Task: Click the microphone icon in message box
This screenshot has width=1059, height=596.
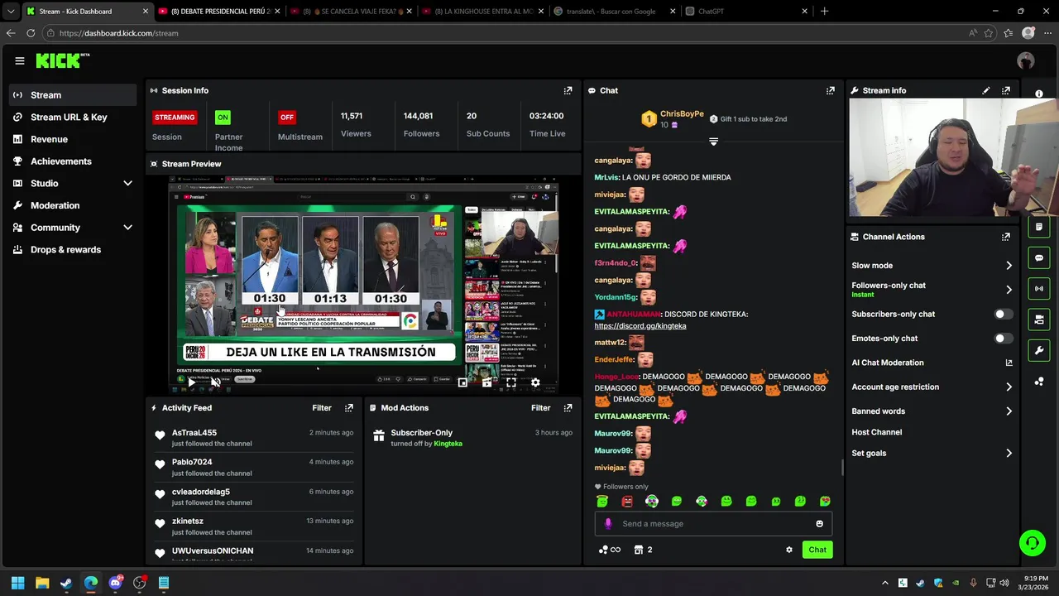Action: click(x=608, y=523)
